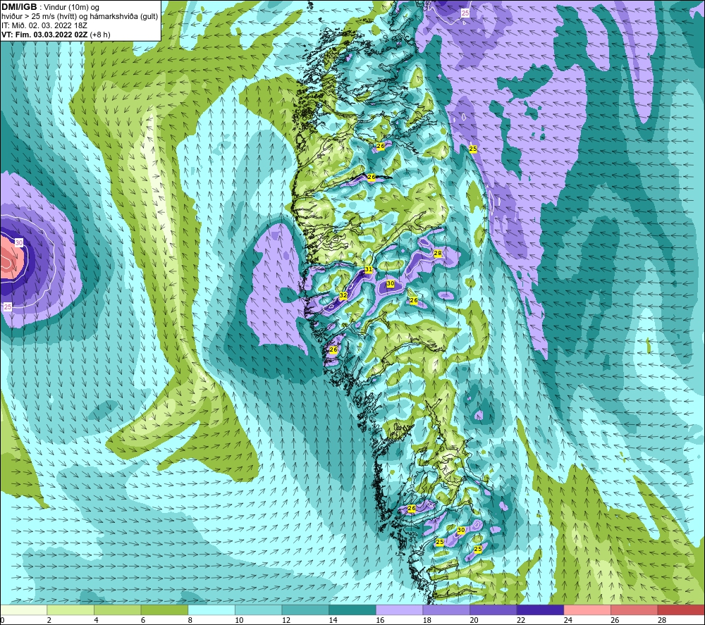Viewport: 705px width, 625px height.
Task: Pick the 26–28 m/s coral legend swatch
Action: click(x=634, y=609)
